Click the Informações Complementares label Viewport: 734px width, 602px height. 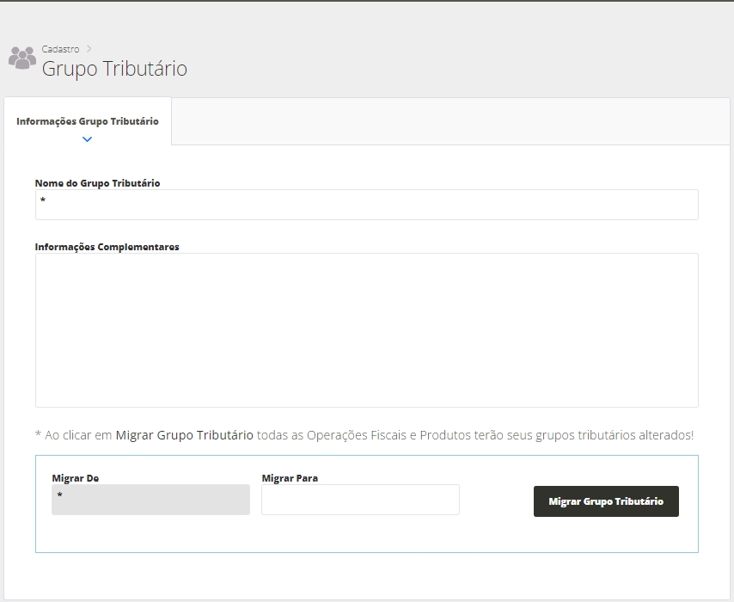(x=107, y=247)
